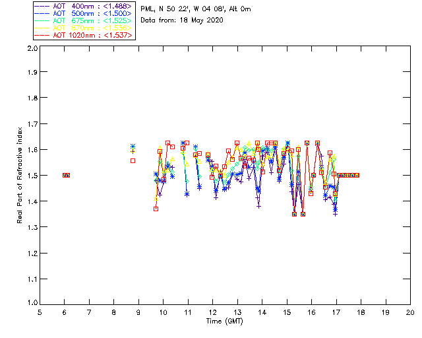Viewport: 422px width, 338px height.
Task: Select the purple dashed line sample in legend
Action: click(x=42, y=6)
